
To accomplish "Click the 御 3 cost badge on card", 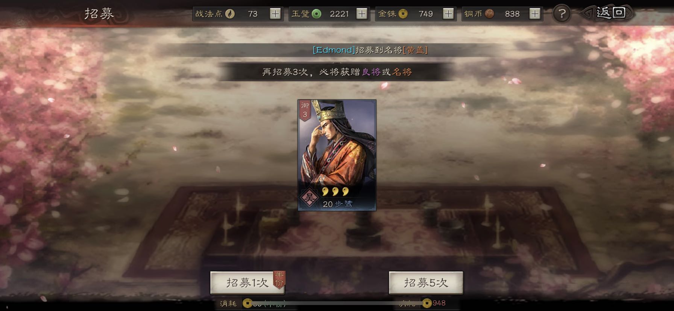I will coord(305,110).
